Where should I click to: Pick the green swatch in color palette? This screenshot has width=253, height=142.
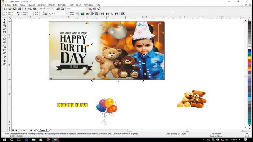pyautogui.click(x=249, y=55)
